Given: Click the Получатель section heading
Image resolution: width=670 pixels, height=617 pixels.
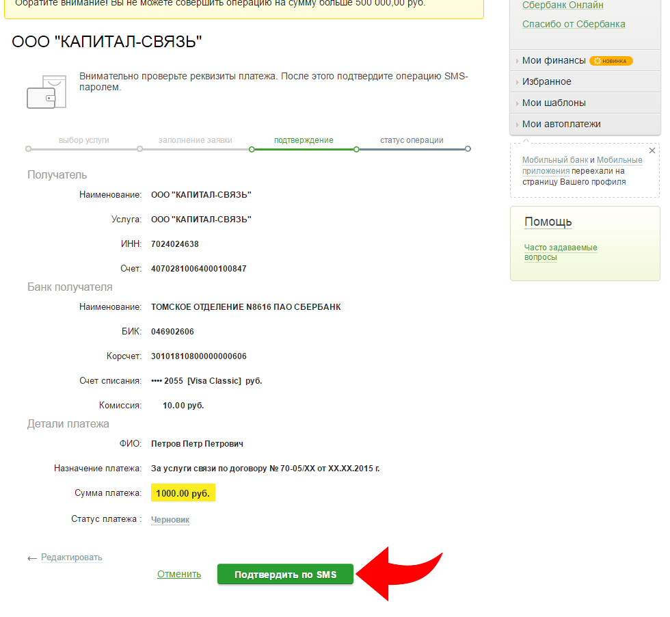Looking at the screenshot, I should pos(57,175).
